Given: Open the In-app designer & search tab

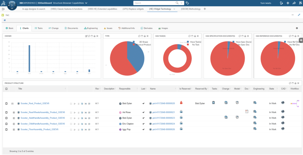Looking at the screenshot, I should pyautogui.click(x=34, y=9).
